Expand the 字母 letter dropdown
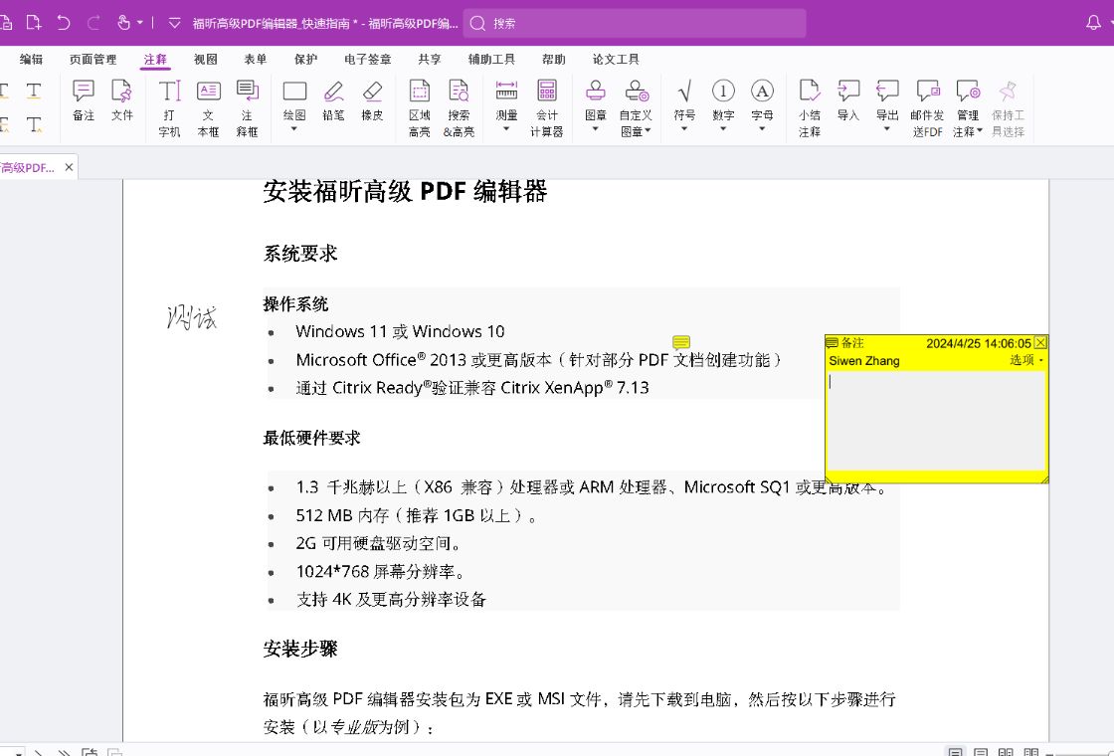Screen dimensions: 1114x756 [x=762, y=129]
